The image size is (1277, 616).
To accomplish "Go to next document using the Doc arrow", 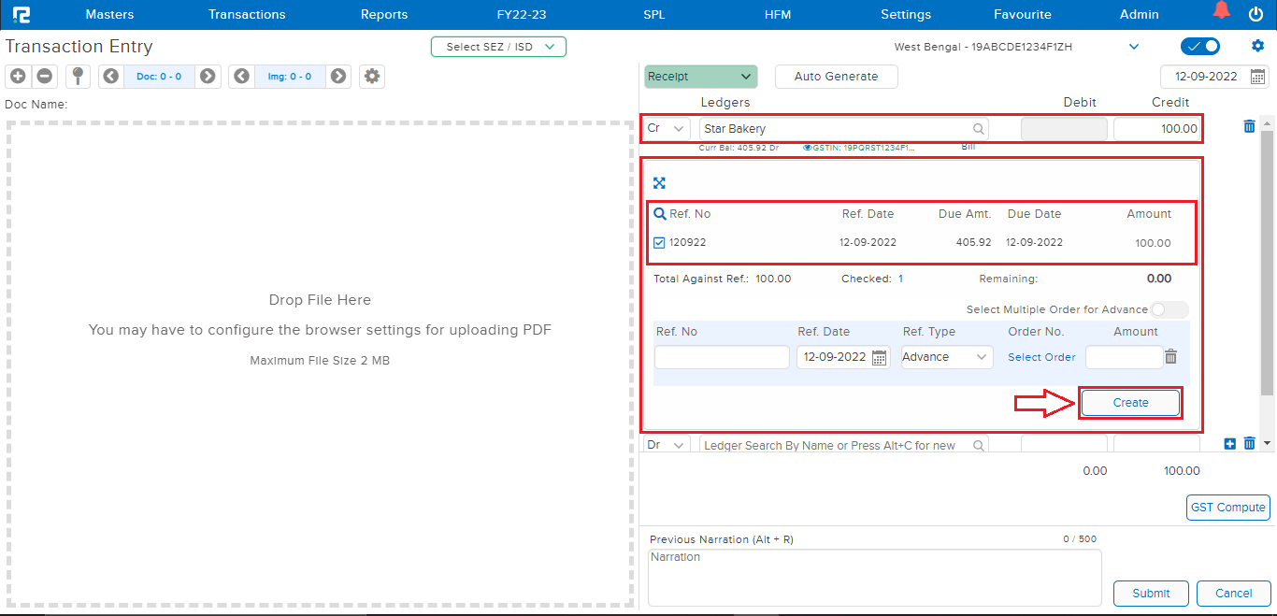I will (208, 76).
